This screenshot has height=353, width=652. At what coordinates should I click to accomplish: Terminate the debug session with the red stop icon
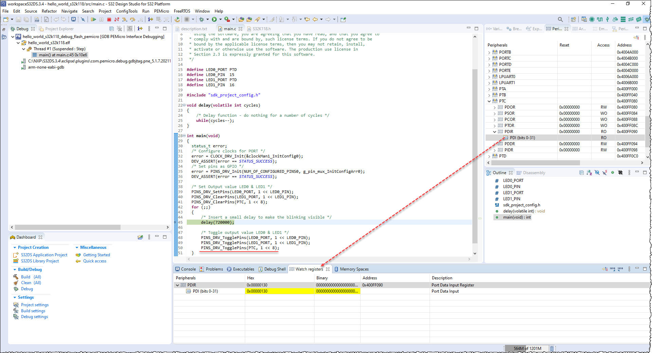(x=109, y=19)
